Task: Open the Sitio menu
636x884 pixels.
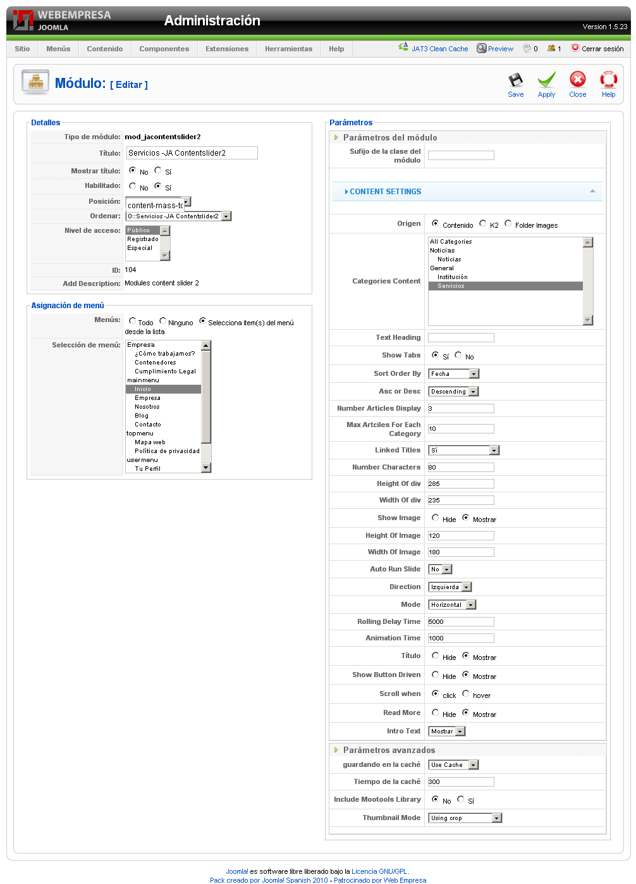Action: click(x=22, y=49)
